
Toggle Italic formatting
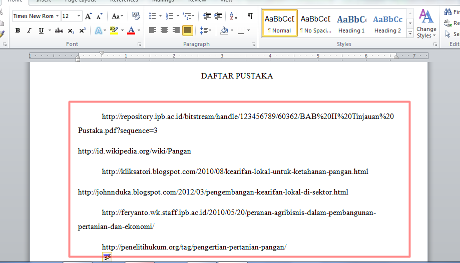pyautogui.click(x=29, y=30)
